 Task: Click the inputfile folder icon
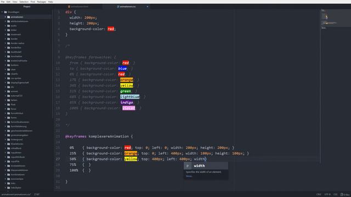pyautogui.click(x=9, y=161)
